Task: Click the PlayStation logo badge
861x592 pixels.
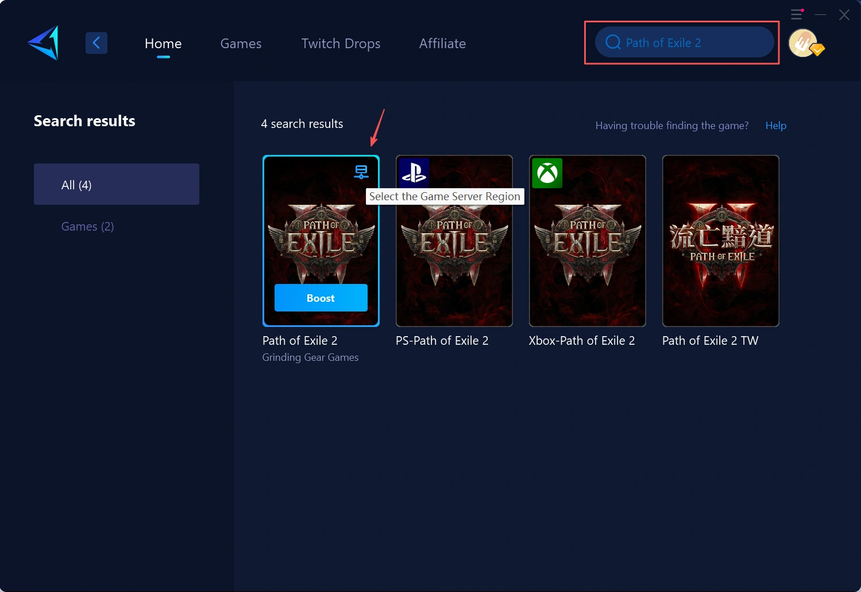Action: coord(414,172)
